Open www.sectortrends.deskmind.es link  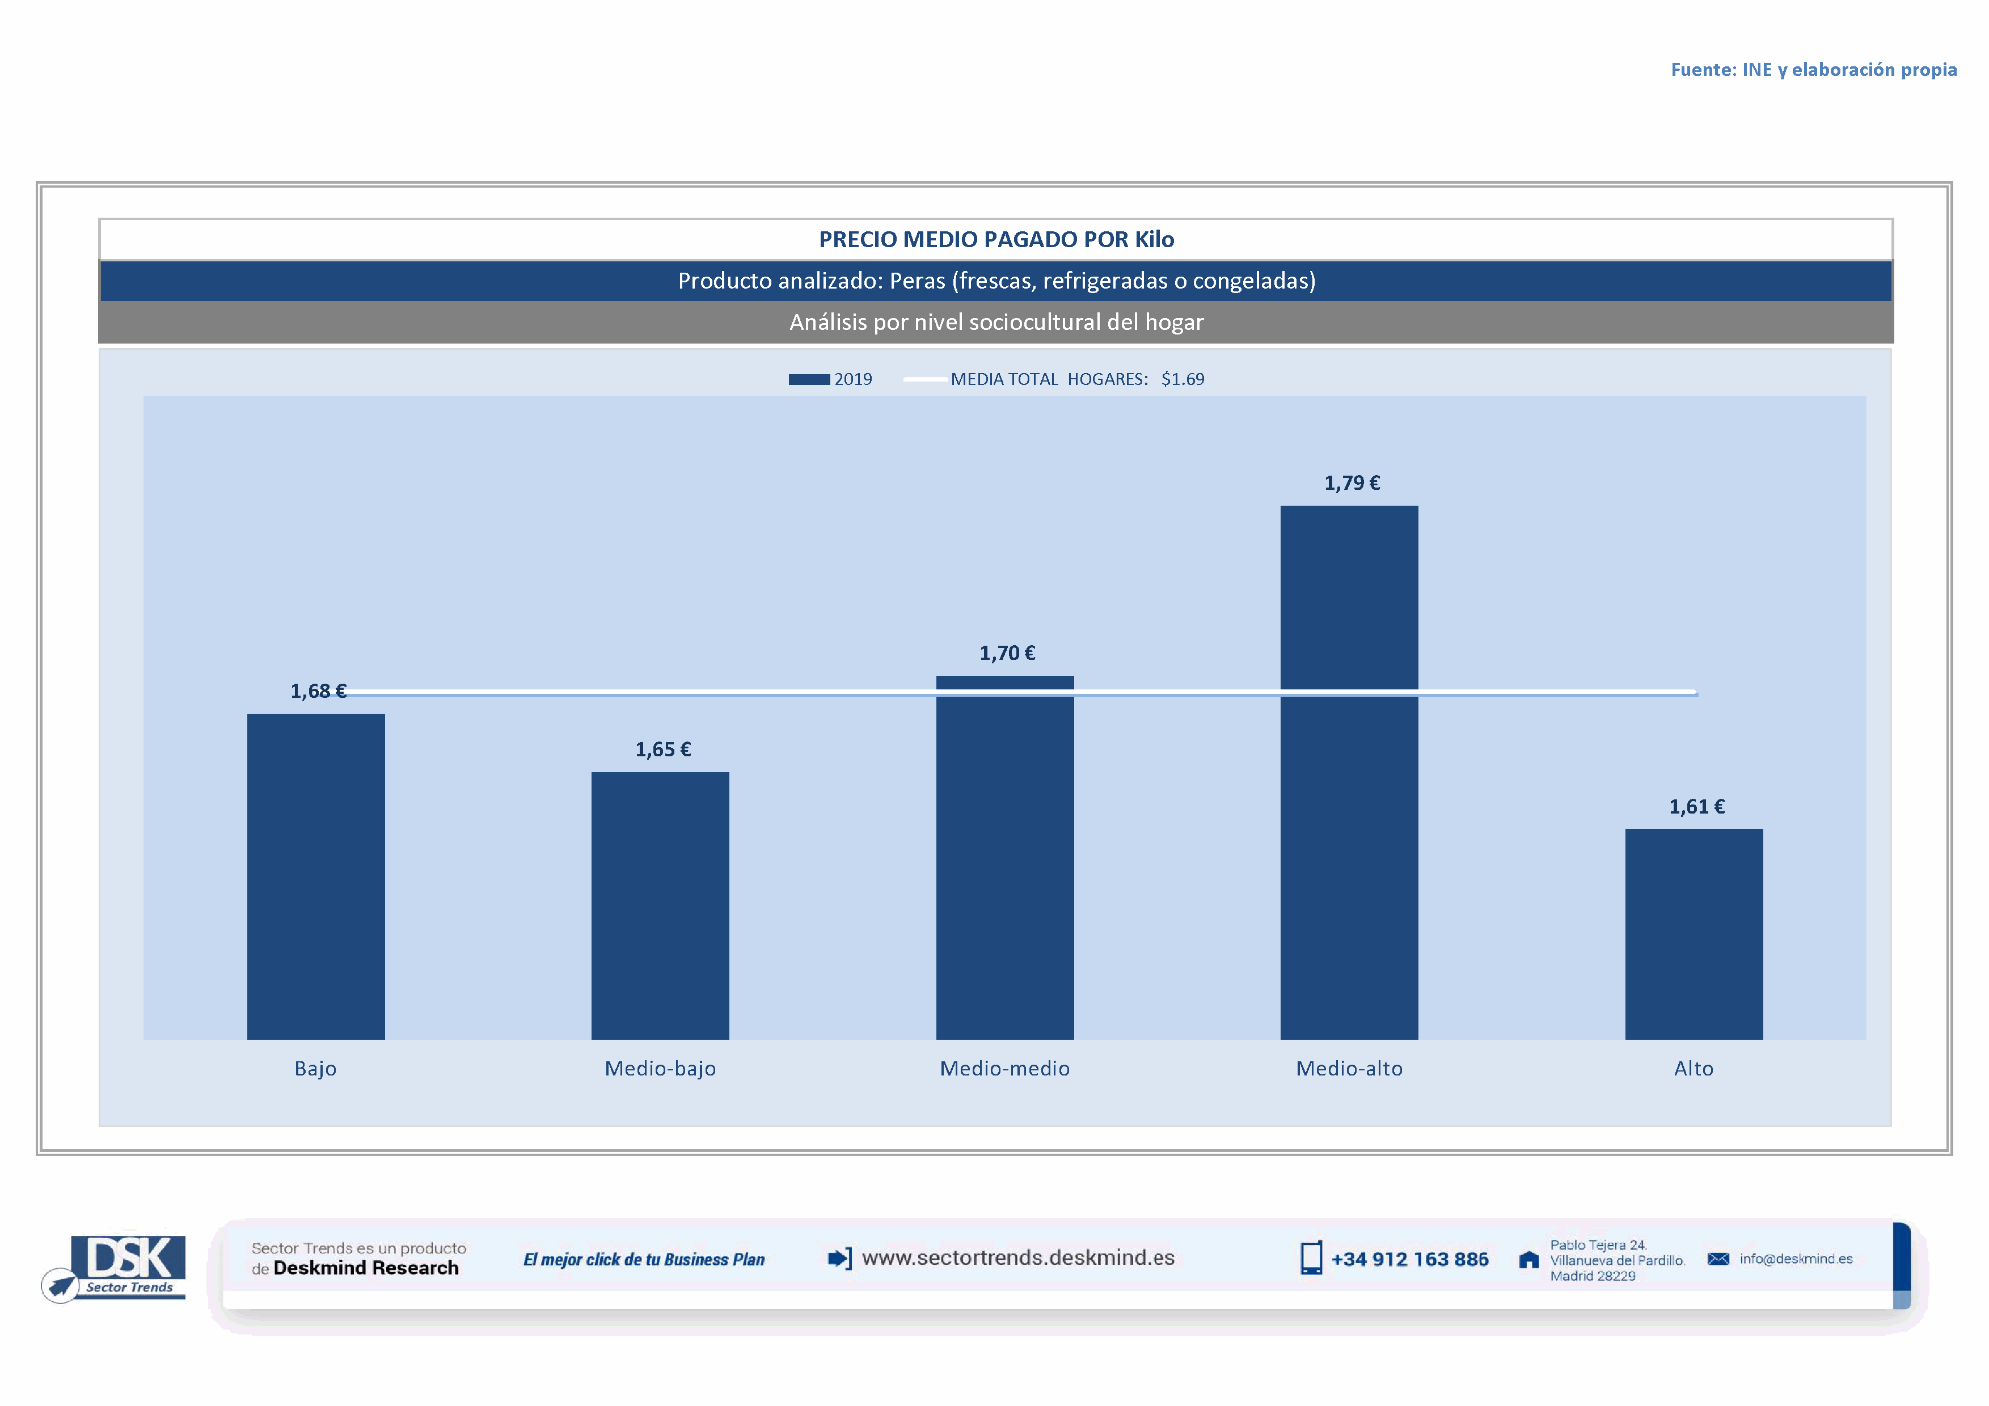click(1018, 1258)
